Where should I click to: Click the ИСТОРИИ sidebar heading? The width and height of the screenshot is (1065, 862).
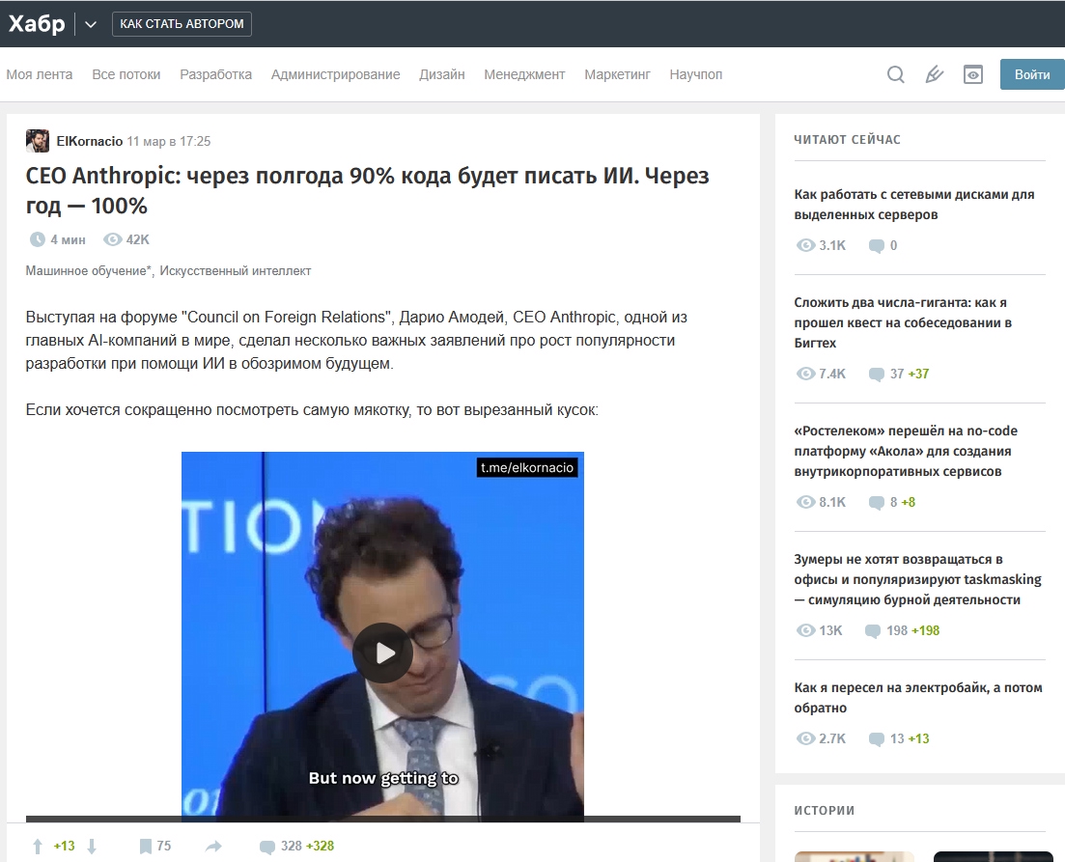click(x=824, y=811)
